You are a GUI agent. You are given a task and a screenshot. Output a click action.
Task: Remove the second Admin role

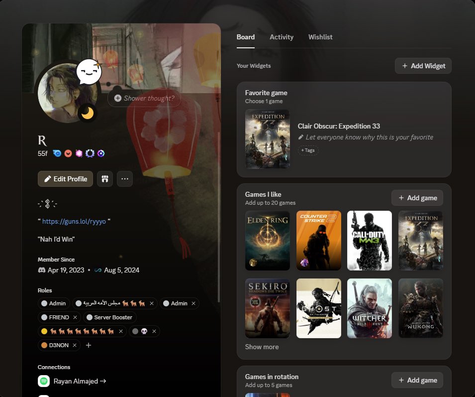[x=193, y=303]
